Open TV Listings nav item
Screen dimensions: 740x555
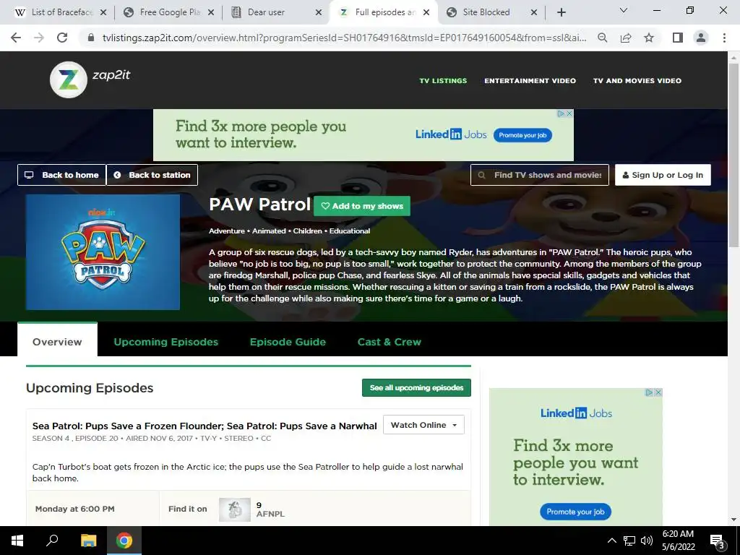443,81
